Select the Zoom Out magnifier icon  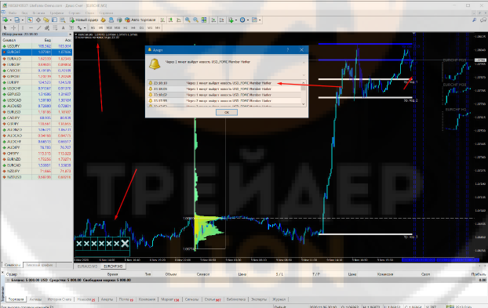click(196, 20)
